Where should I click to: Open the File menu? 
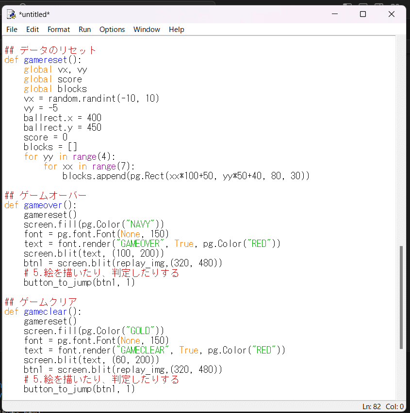(x=12, y=30)
